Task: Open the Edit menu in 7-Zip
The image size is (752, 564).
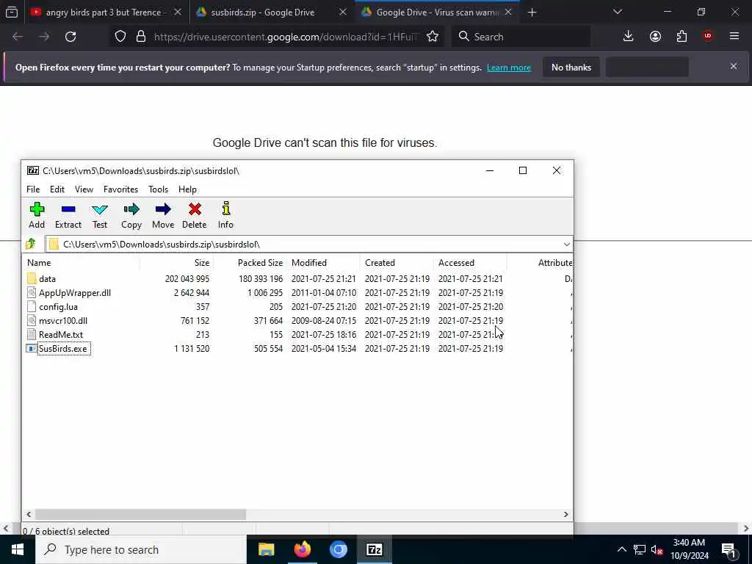Action: coord(57,189)
